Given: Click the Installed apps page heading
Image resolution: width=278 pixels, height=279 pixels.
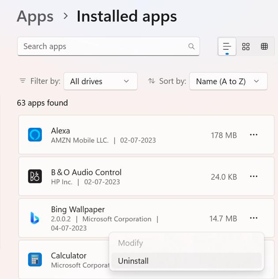Looking at the screenshot, I should pos(127,16).
